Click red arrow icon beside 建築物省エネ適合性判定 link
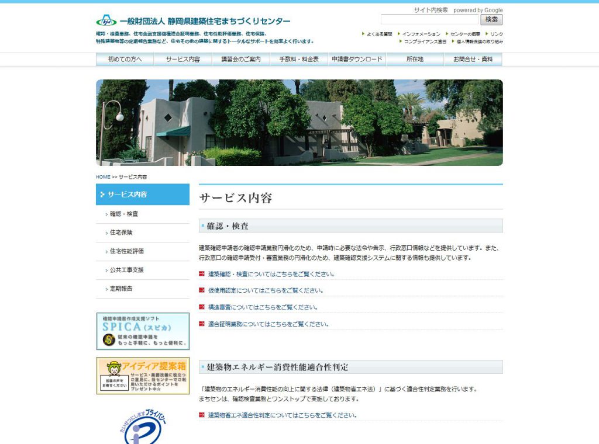The height and width of the screenshot is (444, 599). [202, 415]
